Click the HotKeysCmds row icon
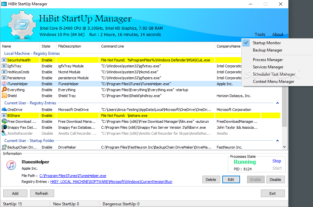This screenshot has height=207, width=313. pos(4,72)
